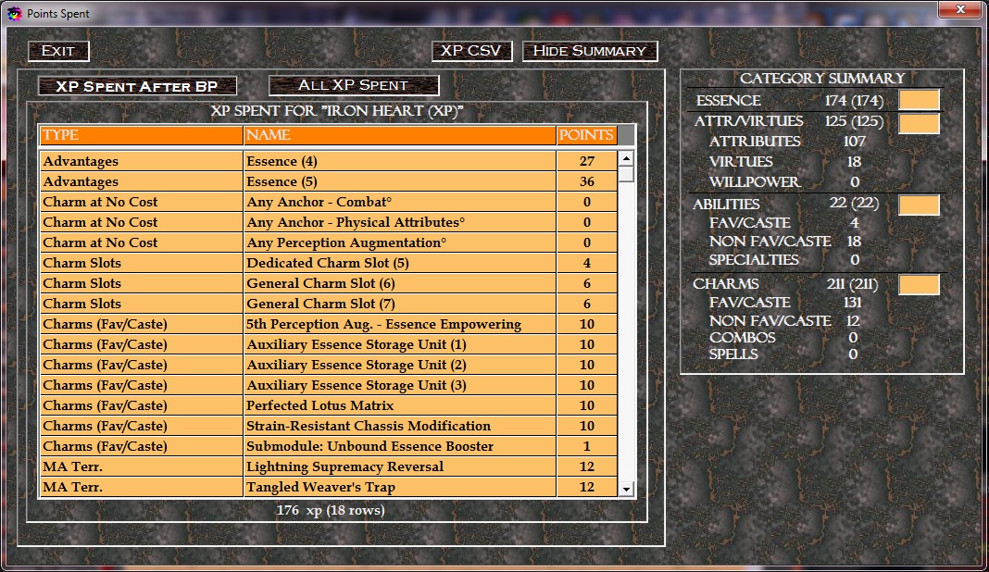Click the list scroll down arrow
The height and width of the screenshot is (572, 989).
coord(626,489)
